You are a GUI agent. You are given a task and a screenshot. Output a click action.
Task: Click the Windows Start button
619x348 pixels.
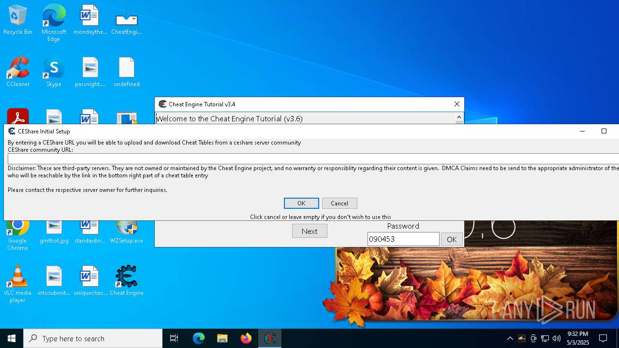12,338
